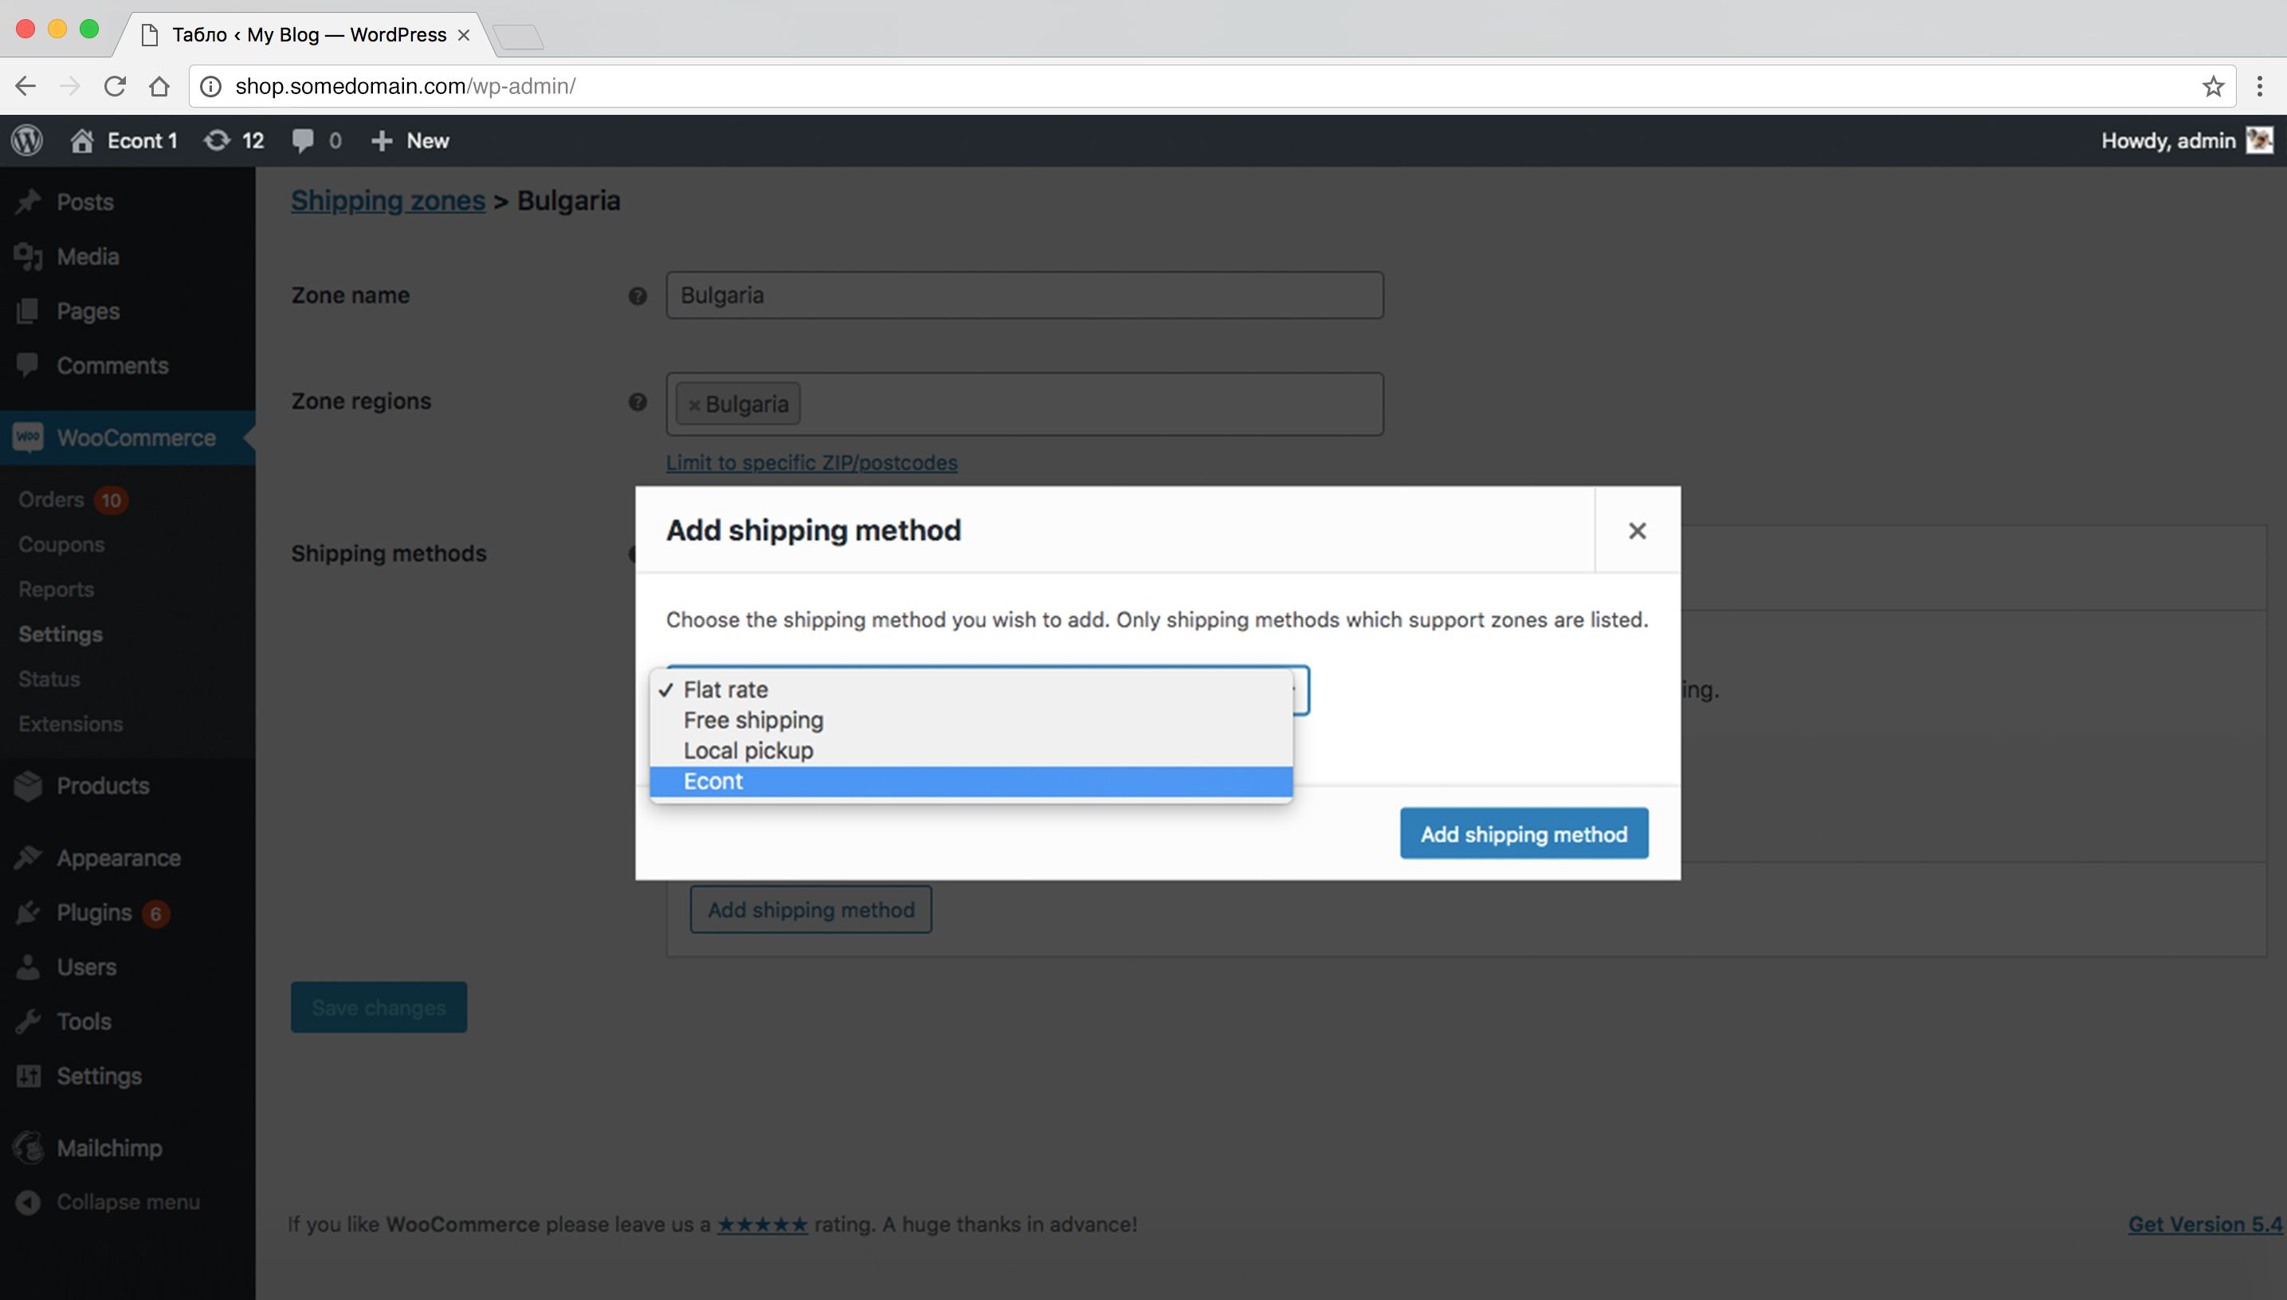The height and width of the screenshot is (1300, 2287).
Task: Click the WordPress logo in admin bar
Action: pyautogui.click(x=28, y=140)
